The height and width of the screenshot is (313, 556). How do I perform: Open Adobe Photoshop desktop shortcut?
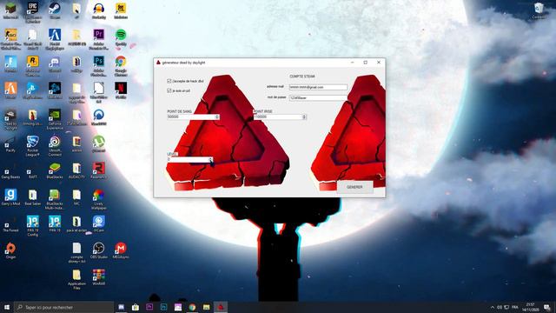[x=98, y=65]
